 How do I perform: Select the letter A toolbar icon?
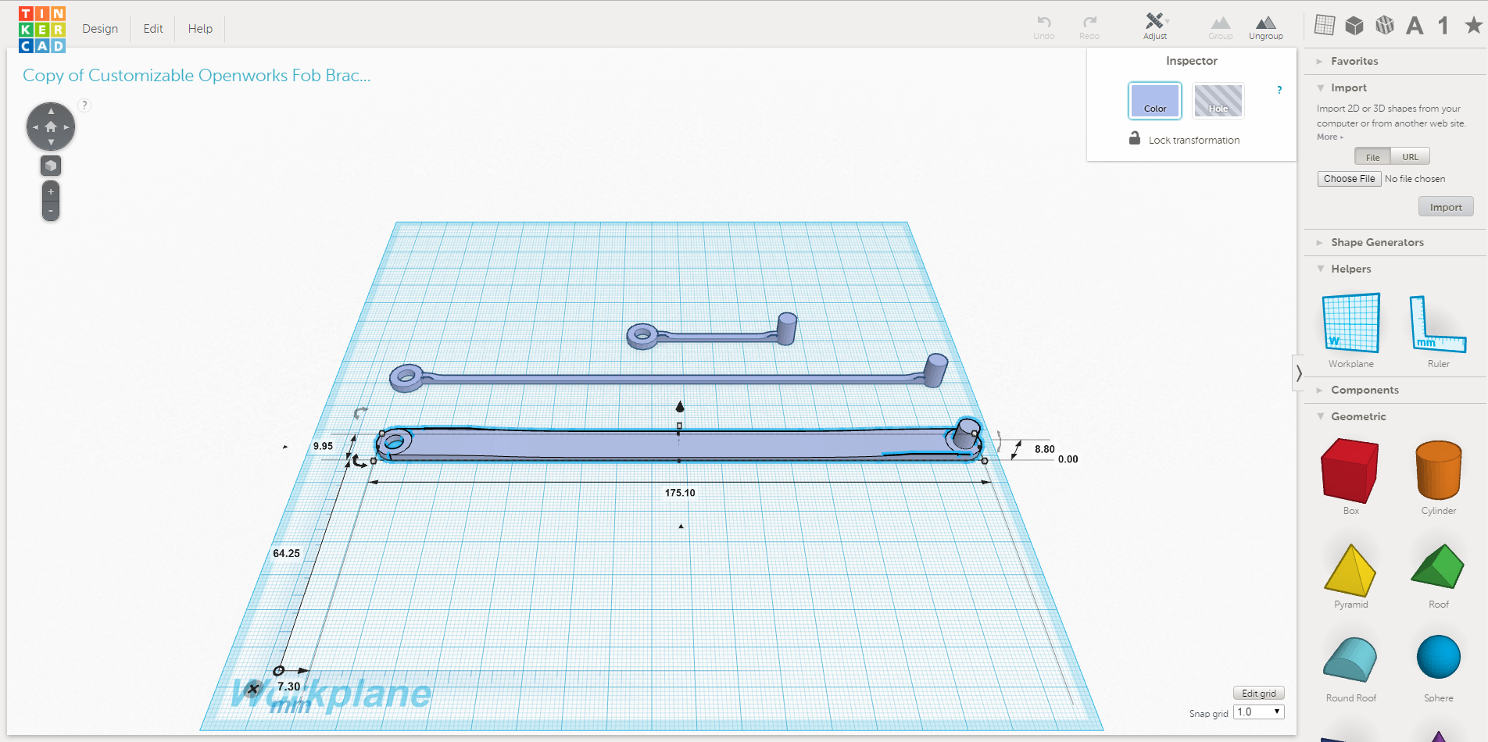[1415, 25]
